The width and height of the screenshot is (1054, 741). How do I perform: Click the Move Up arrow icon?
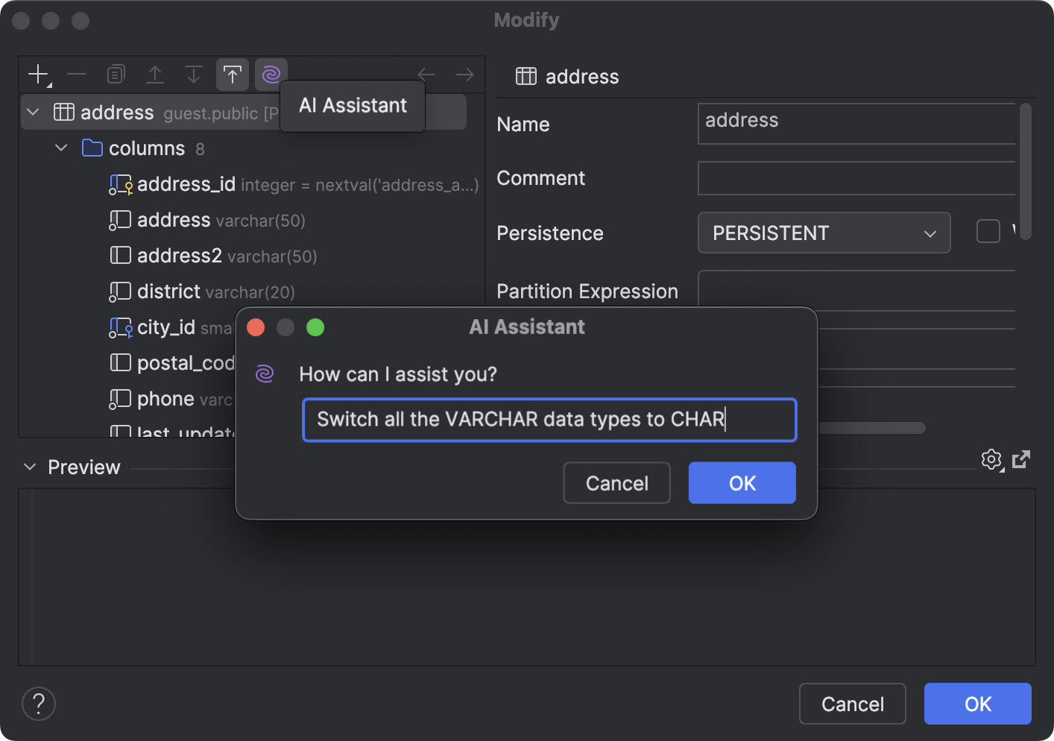pyautogui.click(x=154, y=74)
